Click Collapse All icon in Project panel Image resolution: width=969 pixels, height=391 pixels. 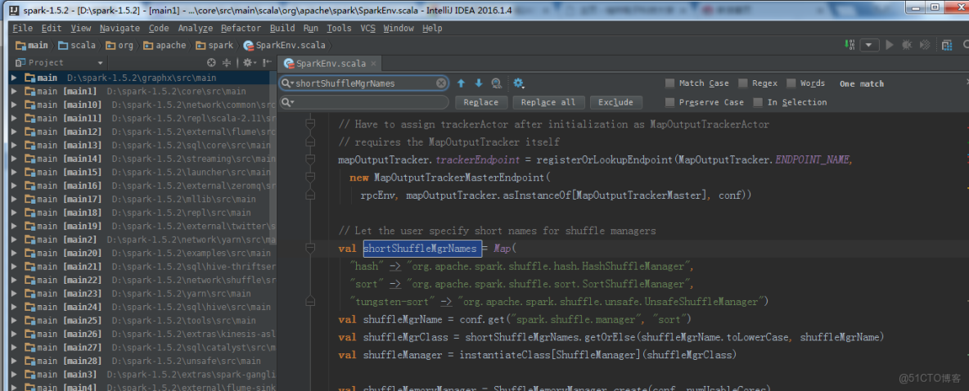(226, 62)
